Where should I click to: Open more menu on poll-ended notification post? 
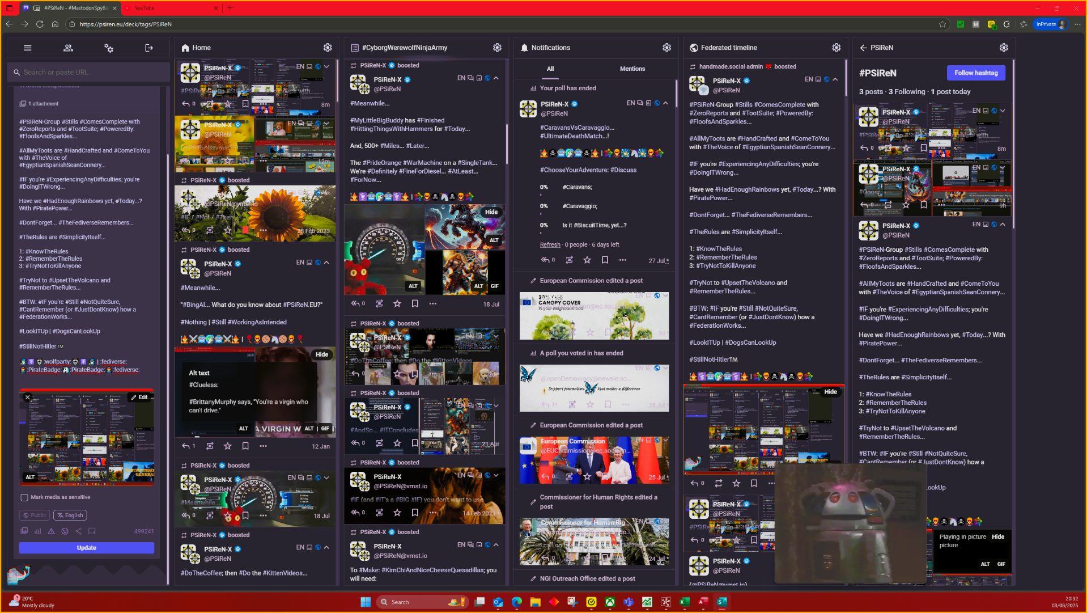coord(623,260)
